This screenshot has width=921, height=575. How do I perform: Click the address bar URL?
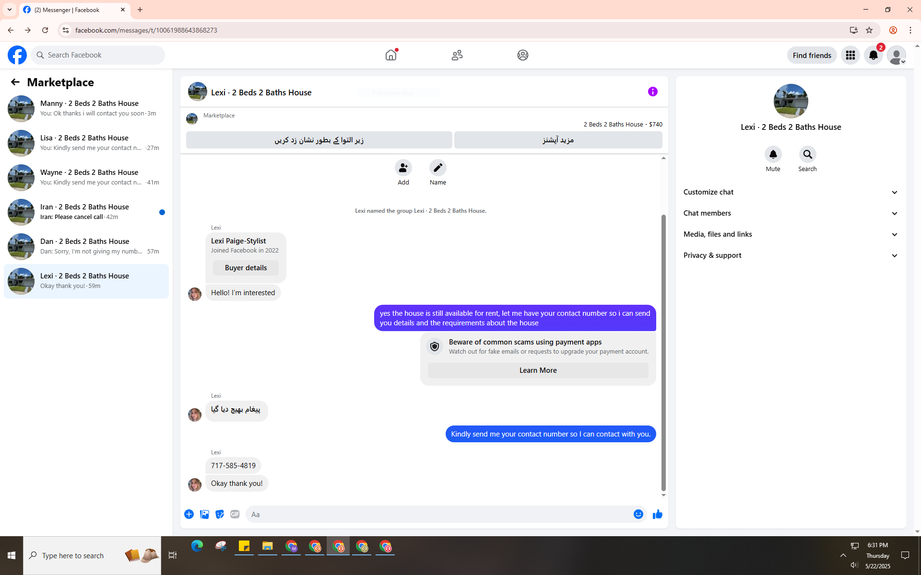(146, 30)
